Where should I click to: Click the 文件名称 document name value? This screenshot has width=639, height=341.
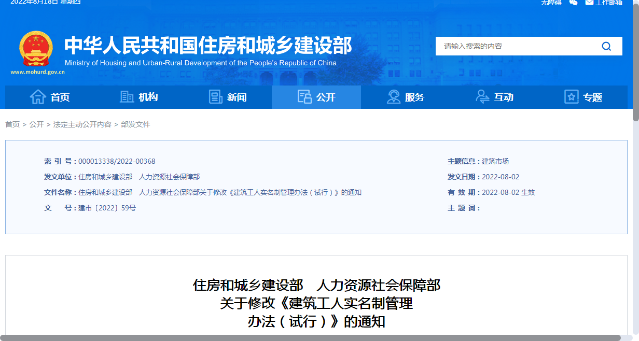point(220,192)
